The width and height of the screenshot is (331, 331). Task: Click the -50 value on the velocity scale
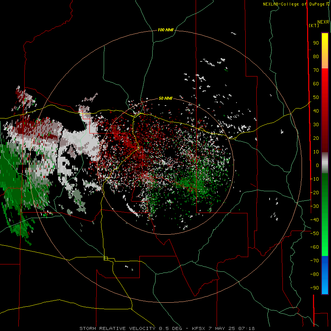tap(314, 234)
